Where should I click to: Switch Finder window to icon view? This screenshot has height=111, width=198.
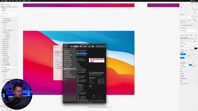coord(71,47)
